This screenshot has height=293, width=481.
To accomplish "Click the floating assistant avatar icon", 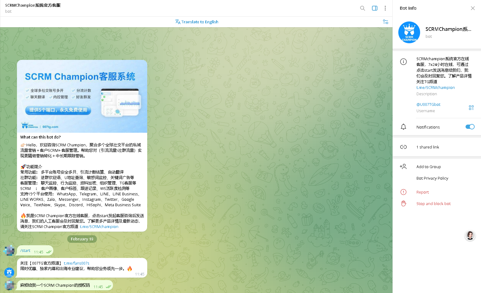I will tap(470, 235).
